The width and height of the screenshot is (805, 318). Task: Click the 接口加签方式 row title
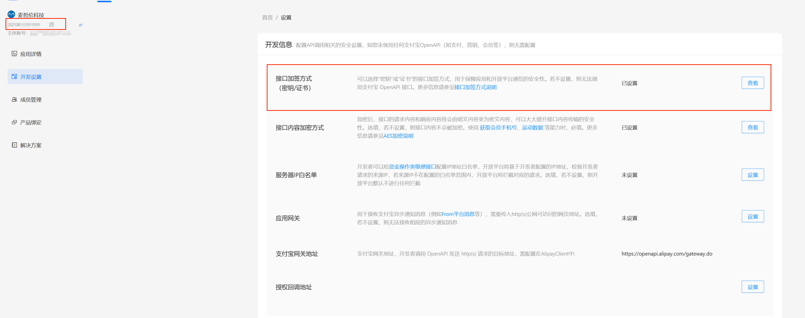tap(294, 83)
